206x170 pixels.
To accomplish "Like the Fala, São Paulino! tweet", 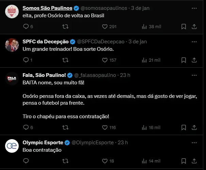I will [x=105, y=127].
